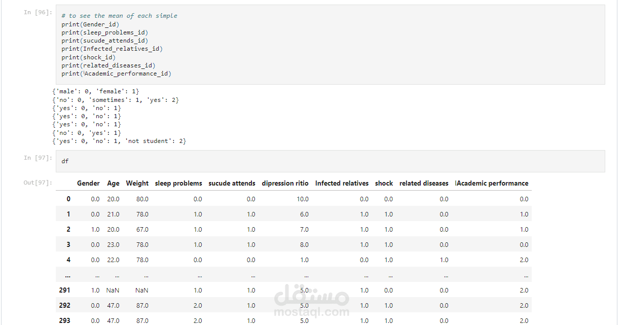Click the related diseases column header
Image resolution: width=624 pixels, height=325 pixels.
[x=424, y=184]
